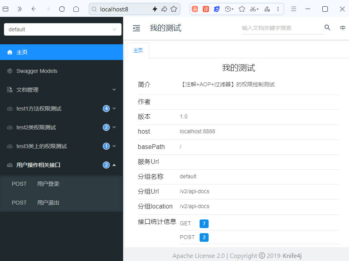
Task: Click the host value localhost:8888
Action: coord(197,132)
